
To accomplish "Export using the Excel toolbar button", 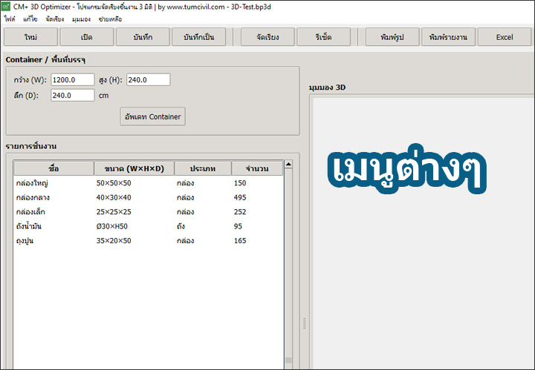I will [505, 37].
